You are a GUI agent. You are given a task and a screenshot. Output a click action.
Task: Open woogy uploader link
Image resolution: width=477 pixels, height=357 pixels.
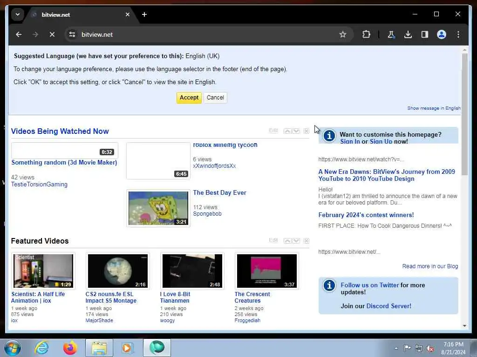pos(167,320)
